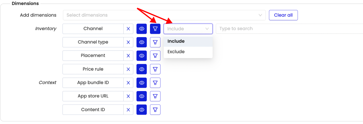
Task: Open the filter for Content ID
Action: [x=155, y=110]
